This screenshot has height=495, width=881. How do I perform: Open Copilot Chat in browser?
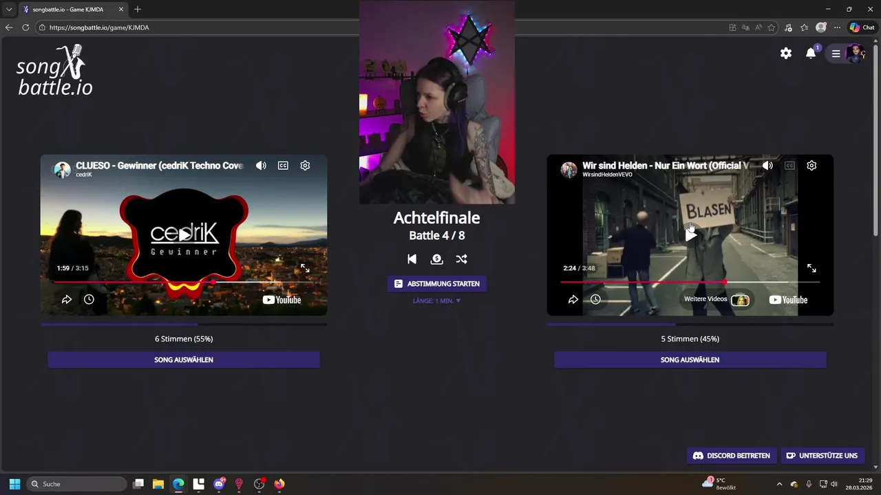[x=862, y=27]
